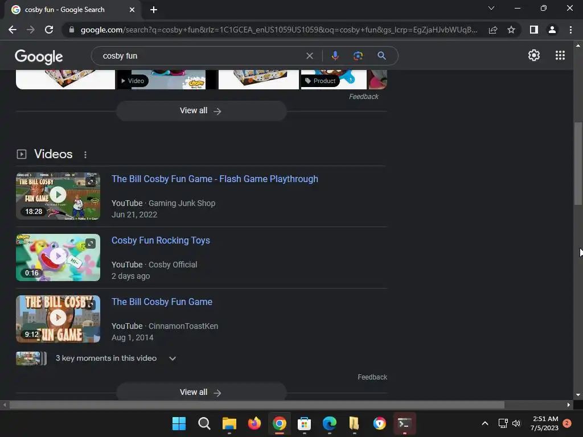Close the cosby fun search tab
The image size is (583, 437).
132,10
